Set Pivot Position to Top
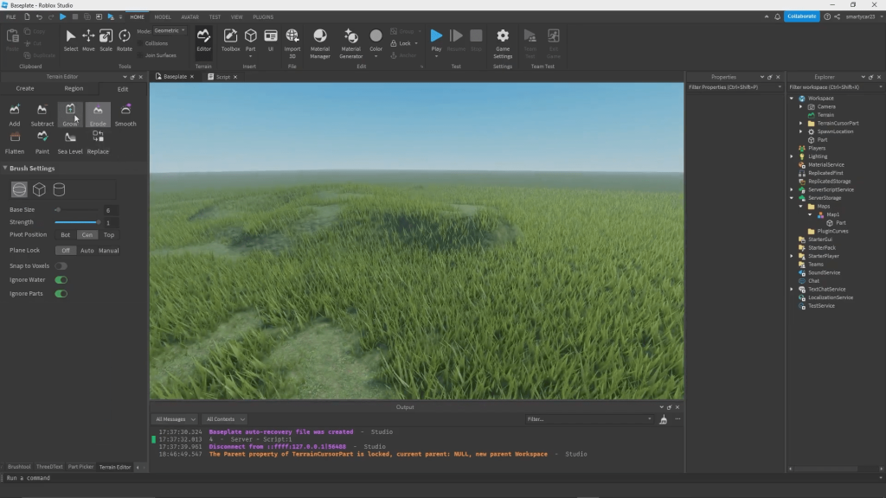Image resolution: width=886 pixels, height=498 pixels. pos(109,235)
